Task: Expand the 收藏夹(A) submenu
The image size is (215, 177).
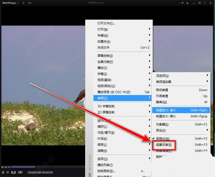Action: click(x=123, y=41)
